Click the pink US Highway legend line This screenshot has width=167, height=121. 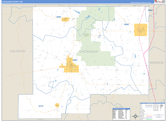coord(149,117)
